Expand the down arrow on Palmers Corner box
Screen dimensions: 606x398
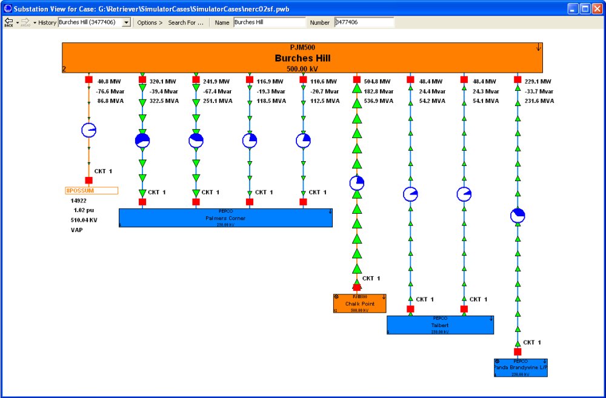330,211
